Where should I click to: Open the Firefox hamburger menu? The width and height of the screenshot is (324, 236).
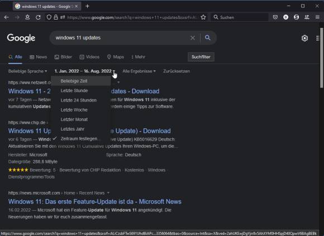tap(318, 17)
